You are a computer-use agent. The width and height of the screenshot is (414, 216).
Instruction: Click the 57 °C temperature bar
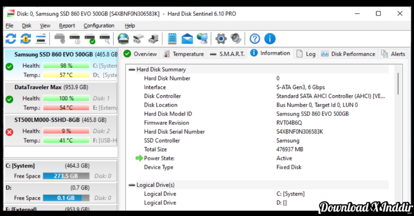[66, 75]
